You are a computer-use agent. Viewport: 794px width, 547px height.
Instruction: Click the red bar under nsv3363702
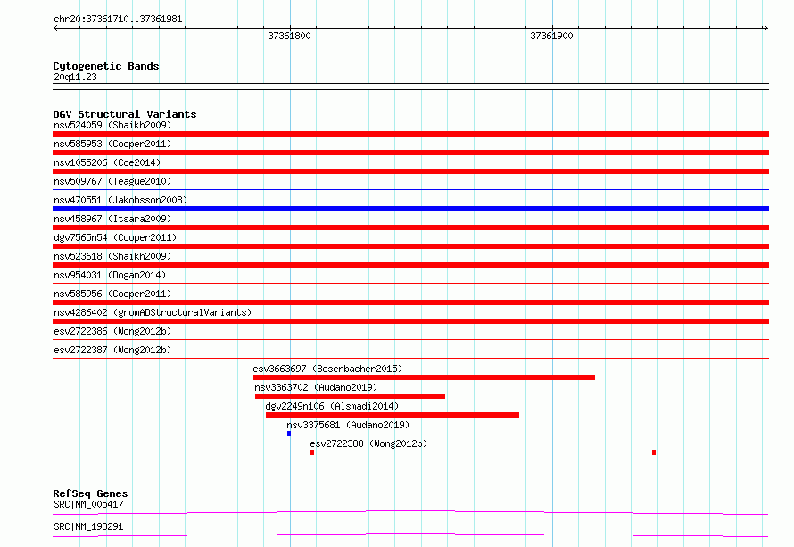coord(350,396)
